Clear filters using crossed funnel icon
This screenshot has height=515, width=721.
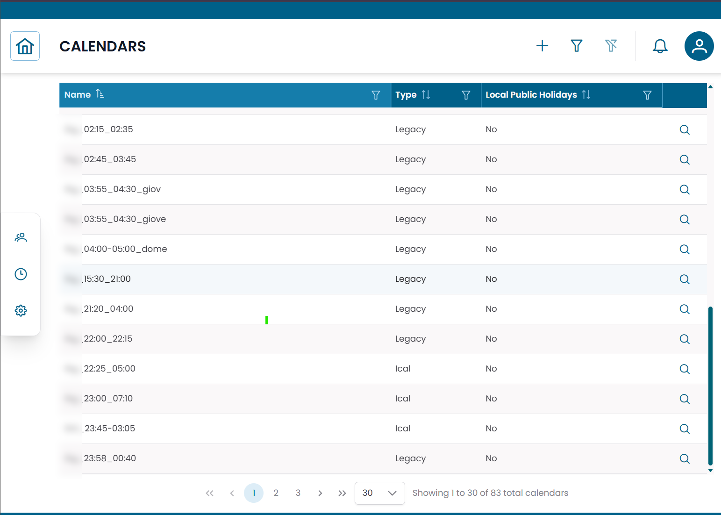611,46
